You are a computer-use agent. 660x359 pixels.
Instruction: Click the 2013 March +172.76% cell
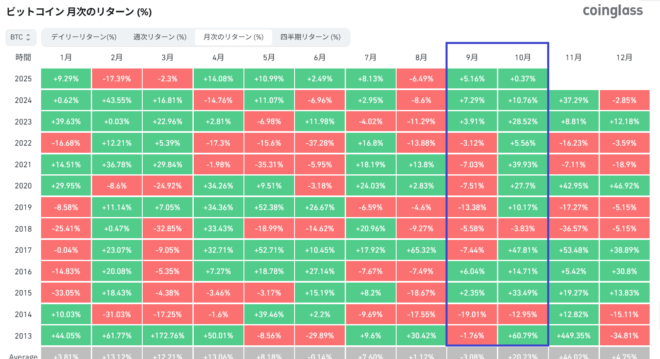(168, 336)
